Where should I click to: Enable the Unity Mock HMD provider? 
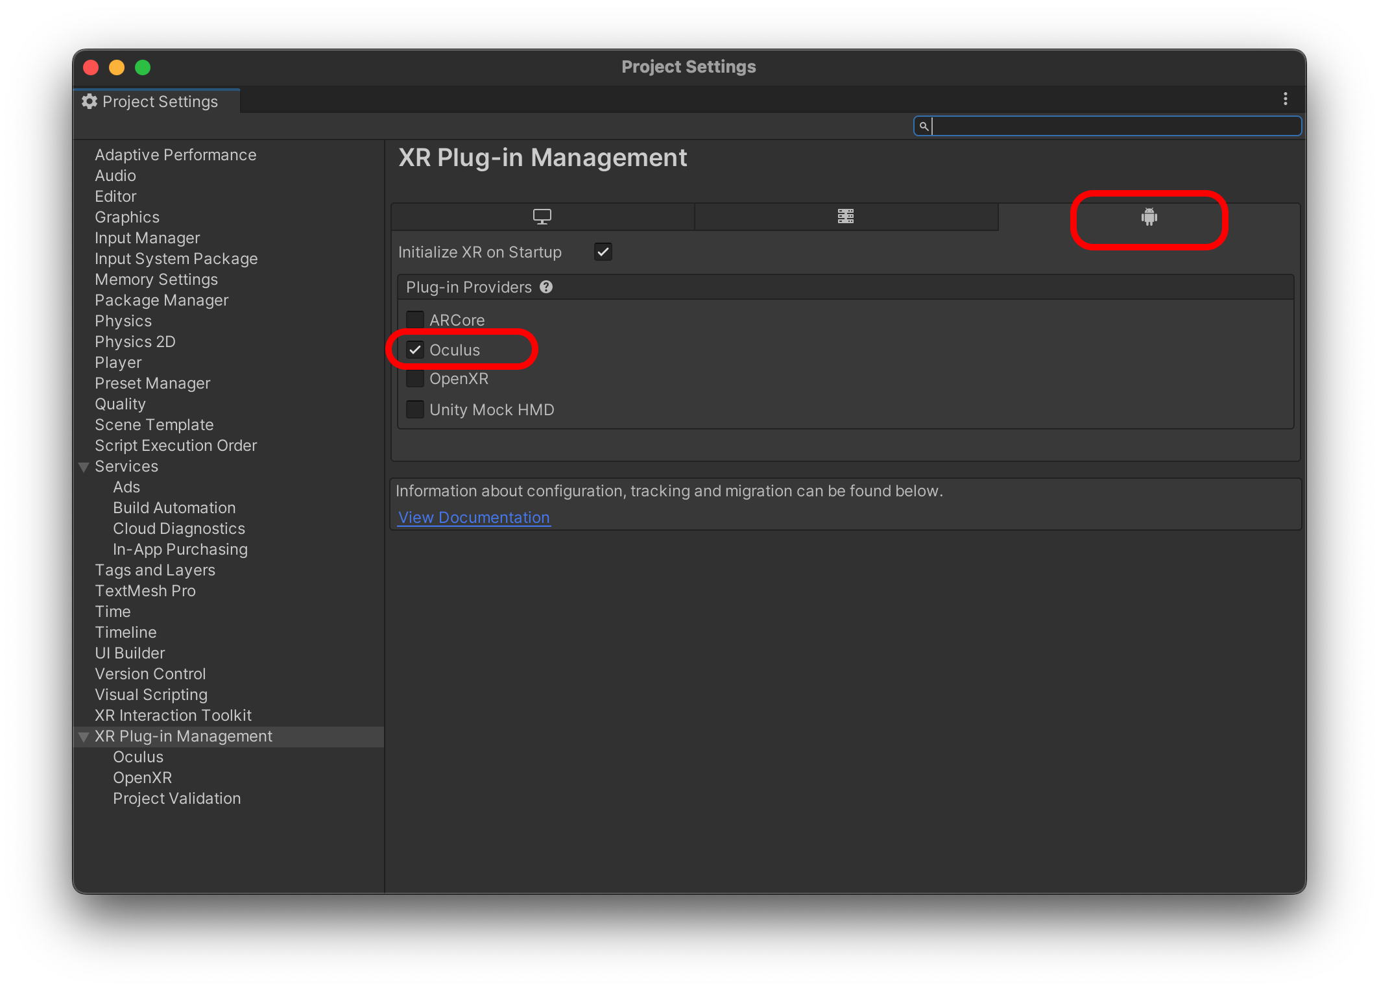[x=415, y=409]
